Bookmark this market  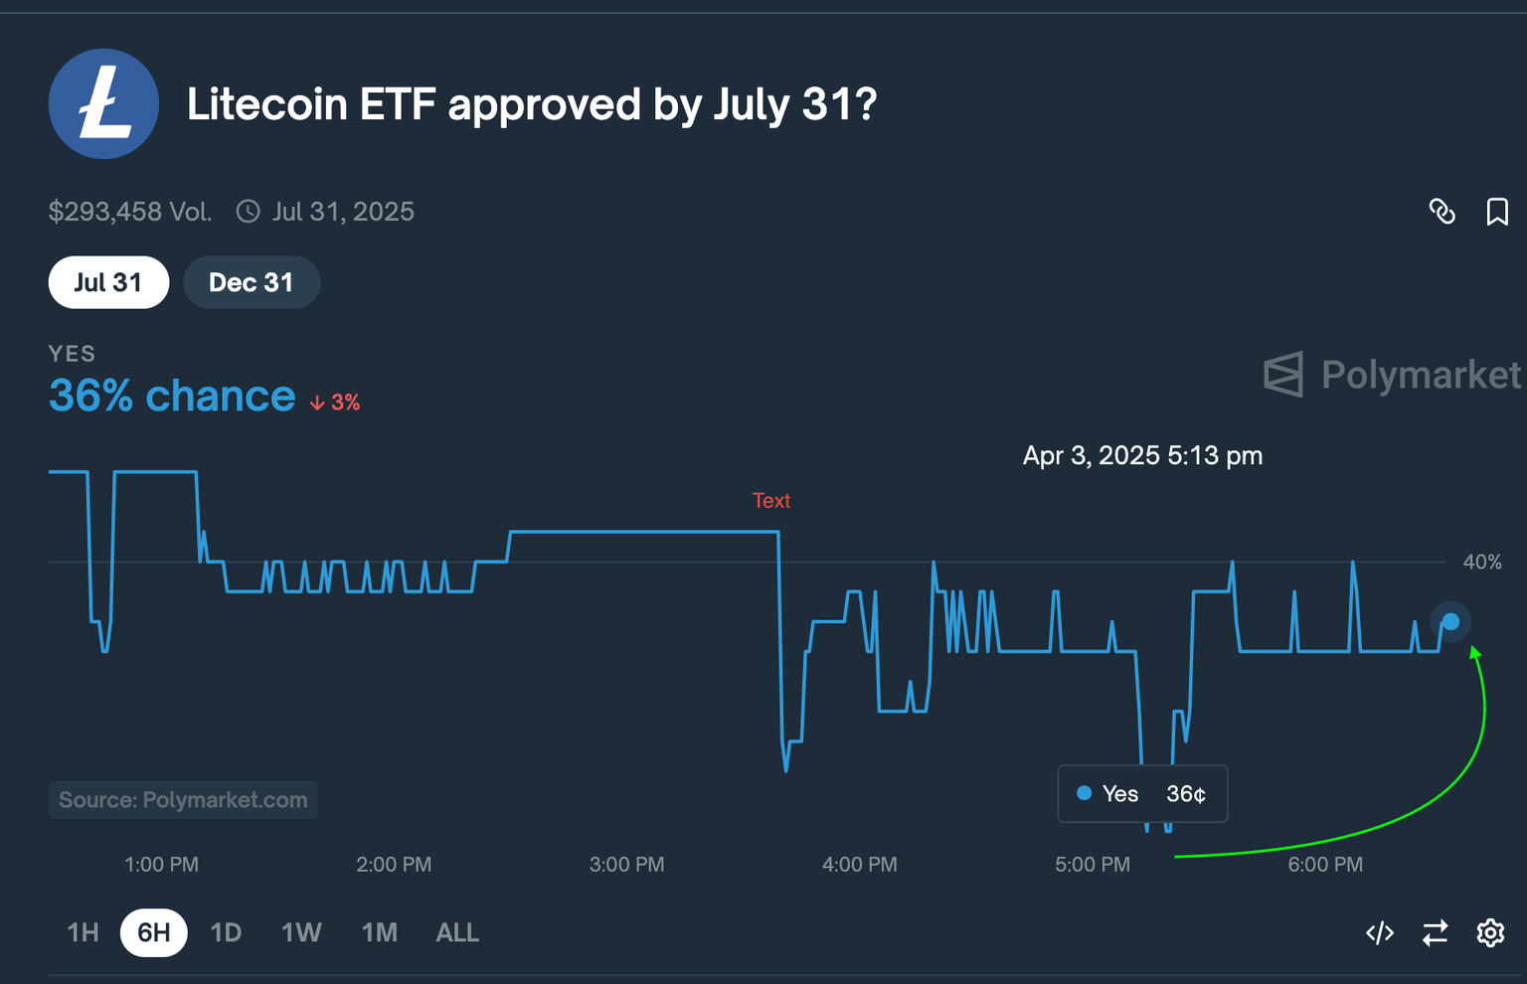1497,212
